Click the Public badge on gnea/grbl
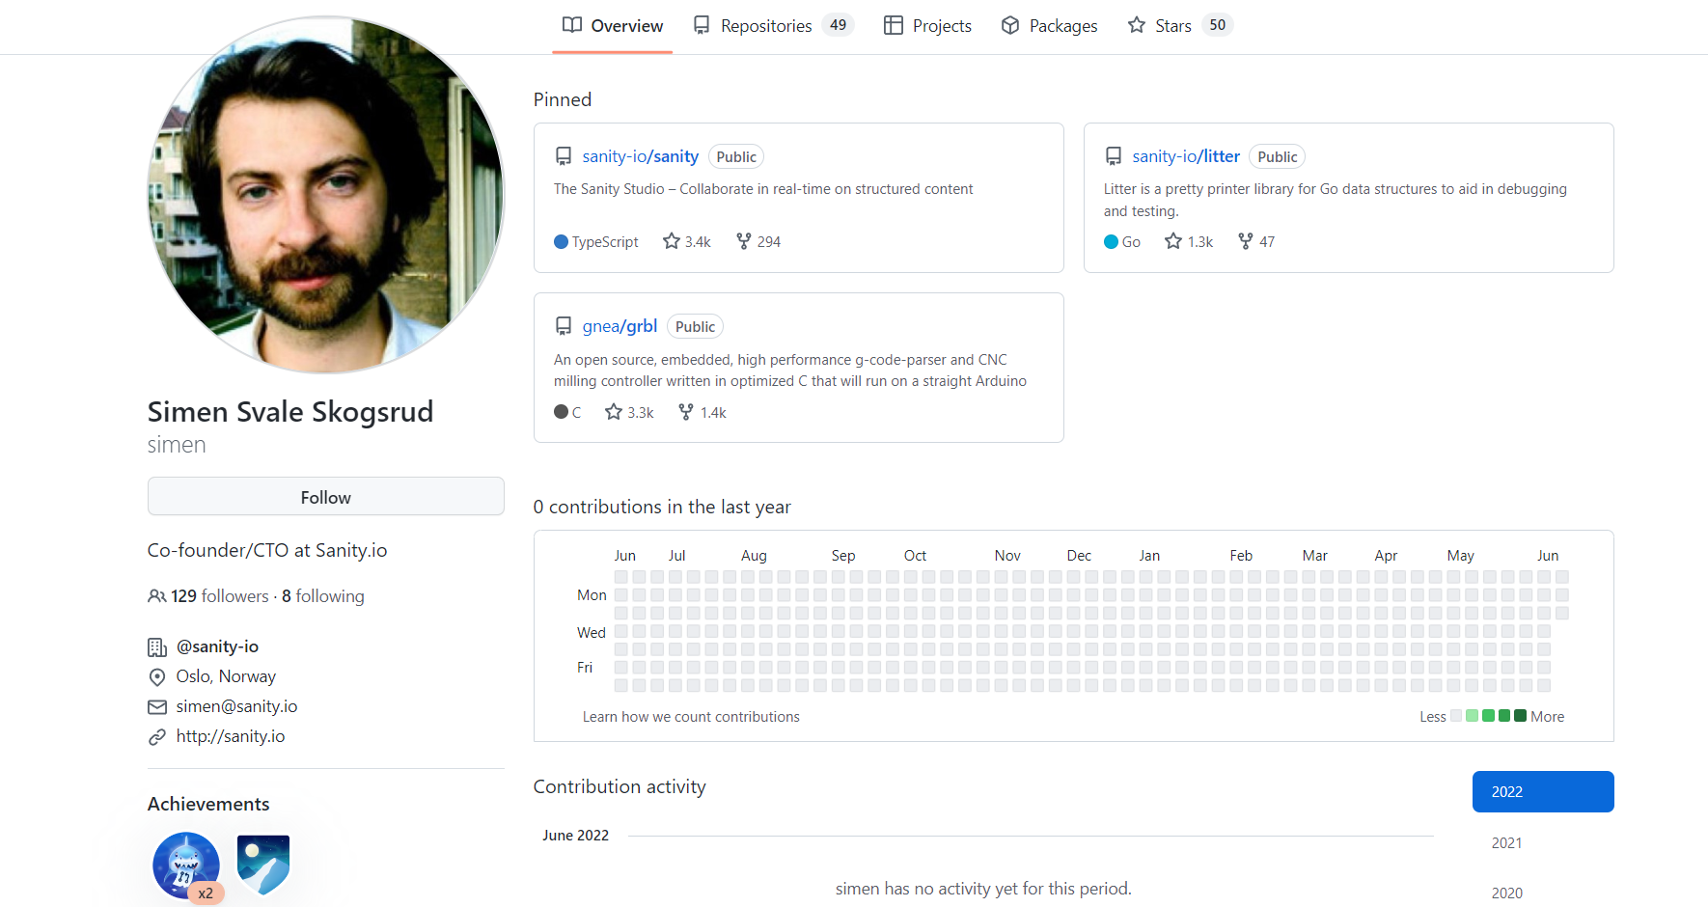 [695, 326]
